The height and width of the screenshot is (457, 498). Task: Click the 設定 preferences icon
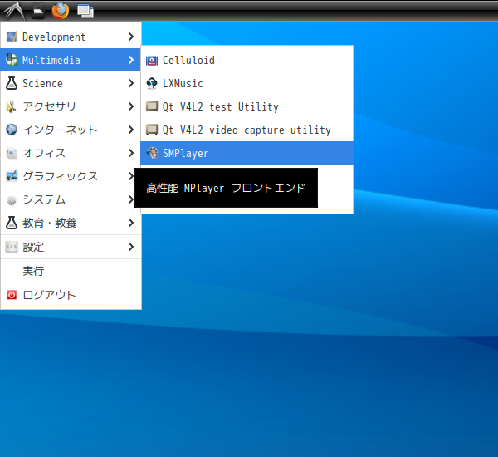point(12,247)
